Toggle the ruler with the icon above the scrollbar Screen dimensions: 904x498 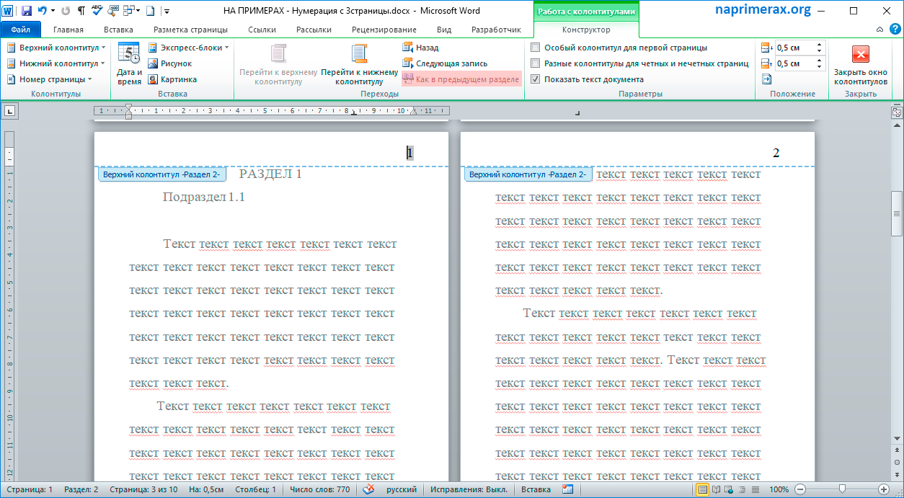pyautogui.click(x=897, y=112)
